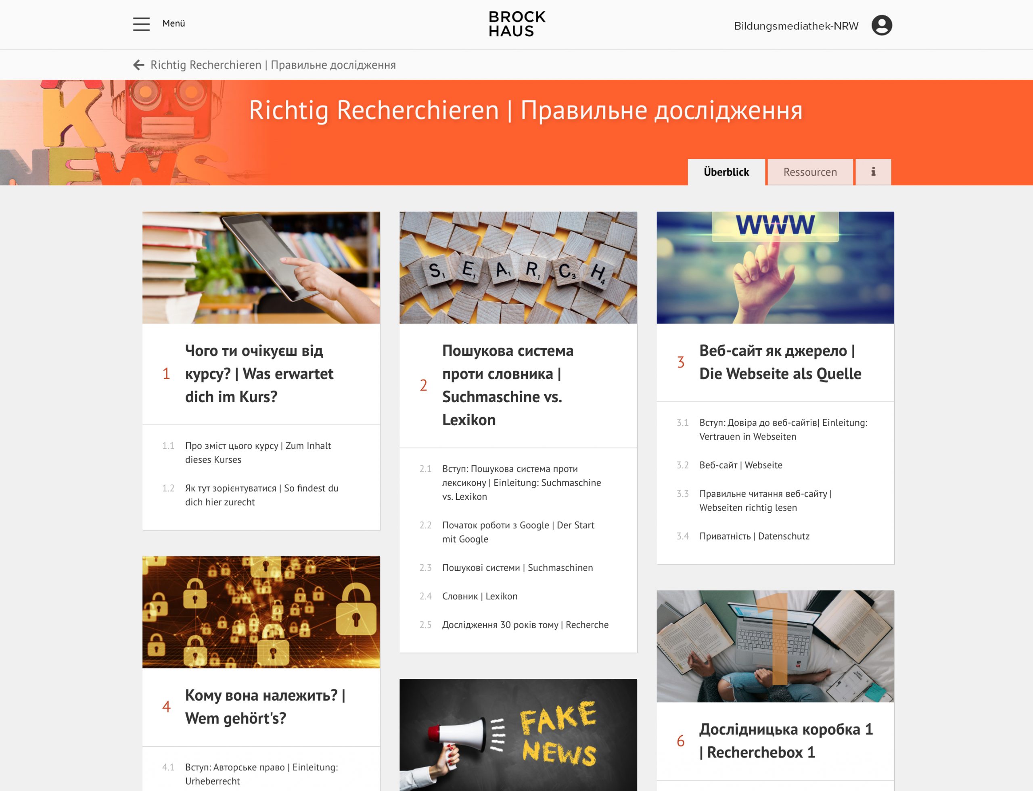The width and height of the screenshot is (1033, 791).
Task: Open the Fake News megaphone thumbnail
Action: click(518, 735)
